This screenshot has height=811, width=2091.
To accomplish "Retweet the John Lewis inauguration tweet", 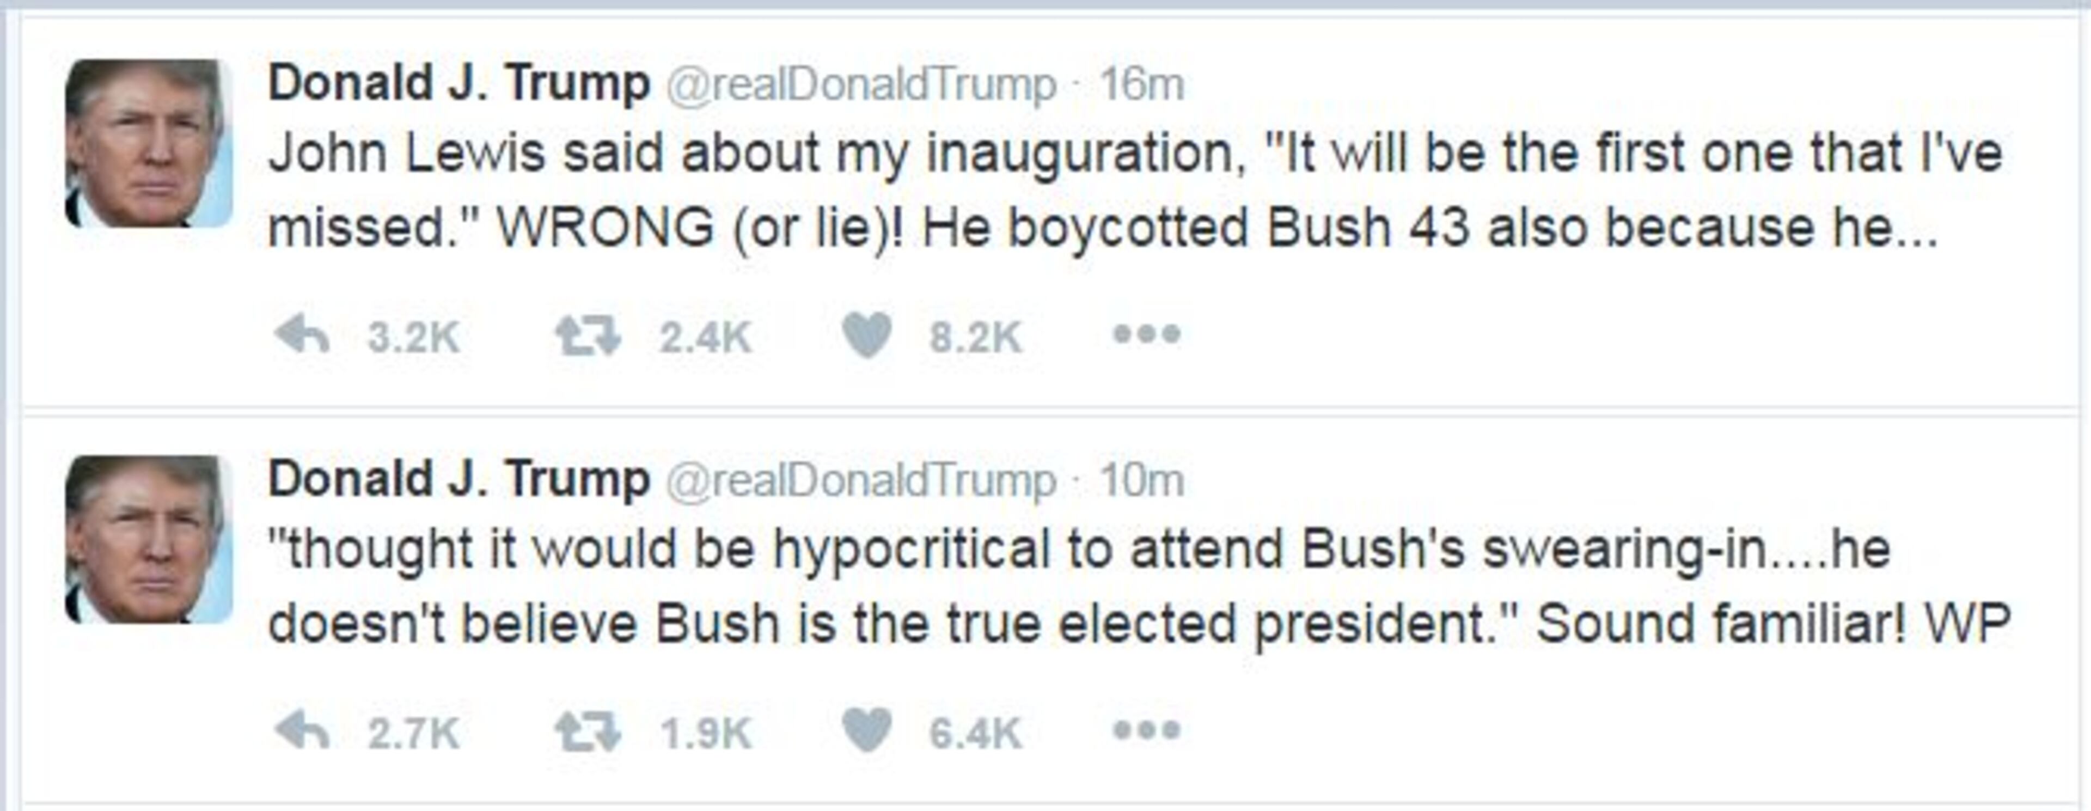I will tap(587, 336).
